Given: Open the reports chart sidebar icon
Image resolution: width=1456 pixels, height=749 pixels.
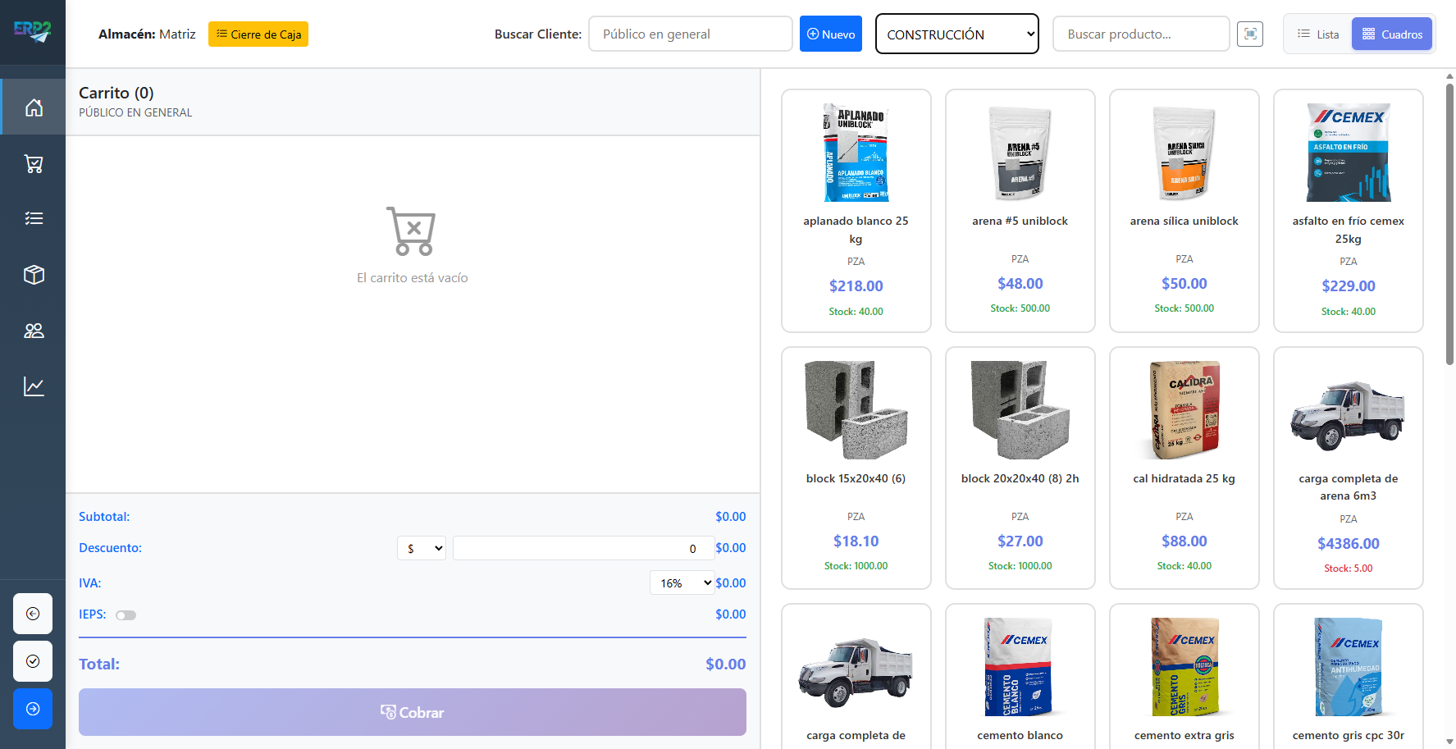Looking at the screenshot, I should (x=34, y=386).
